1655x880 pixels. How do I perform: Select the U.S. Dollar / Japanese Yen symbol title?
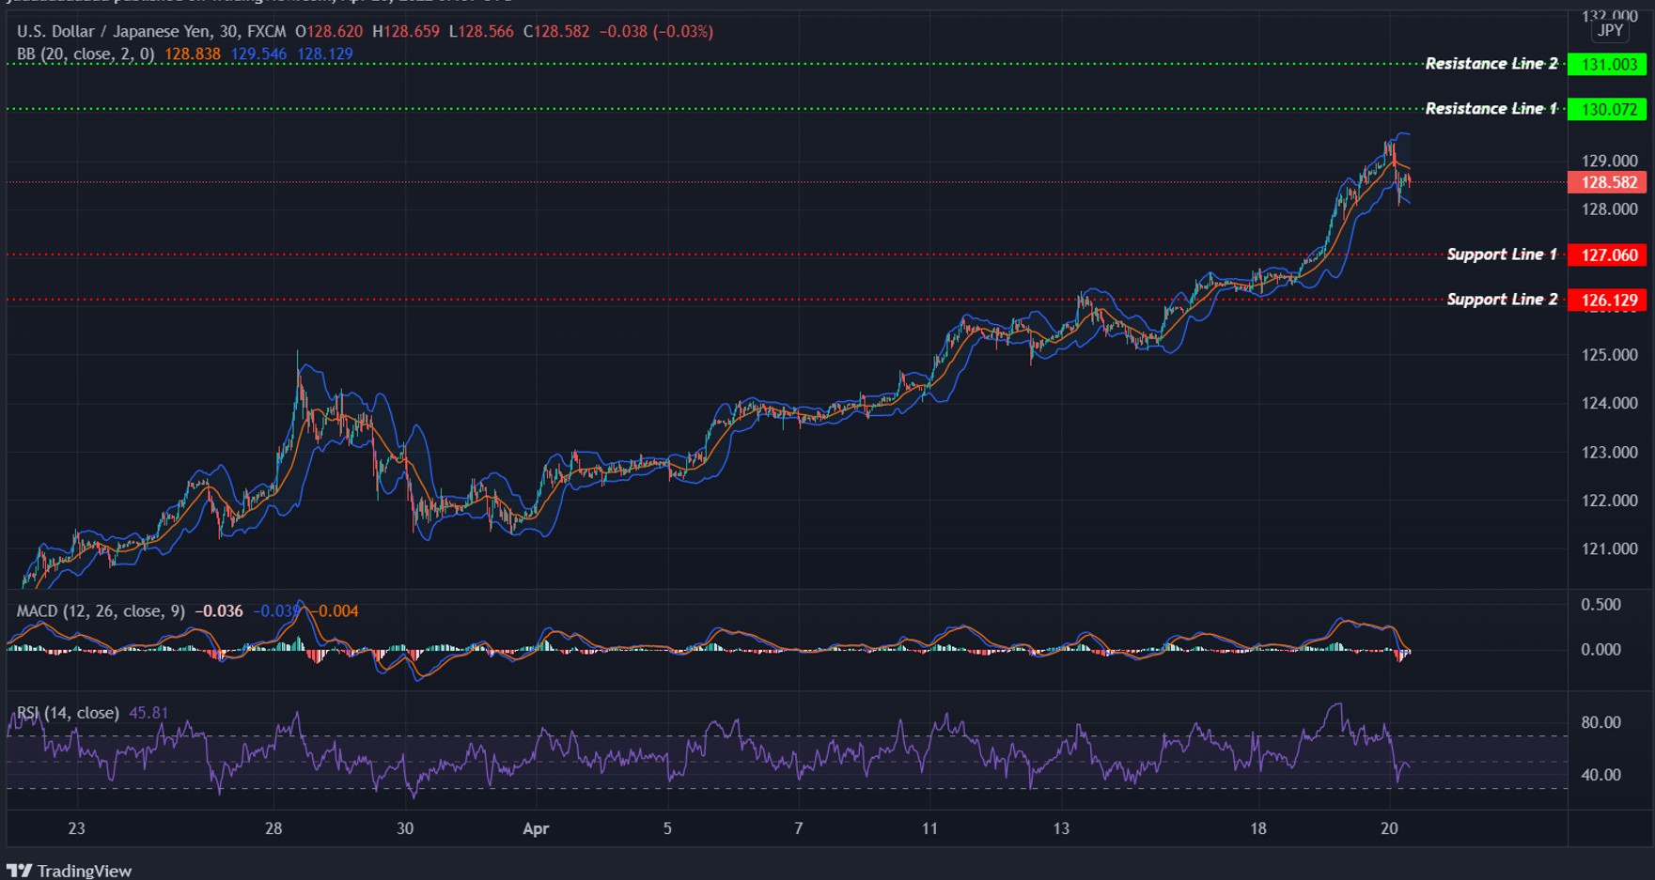(x=113, y=31)
